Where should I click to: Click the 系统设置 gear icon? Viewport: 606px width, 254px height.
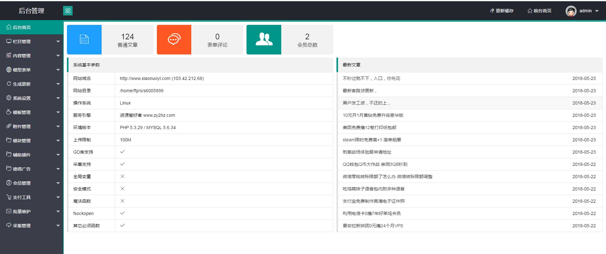(x=9, y=98)
